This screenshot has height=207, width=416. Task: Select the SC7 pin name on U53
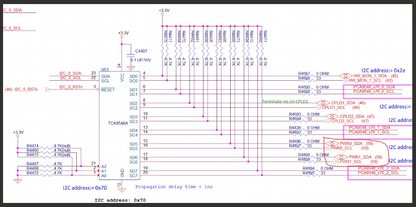133,175
